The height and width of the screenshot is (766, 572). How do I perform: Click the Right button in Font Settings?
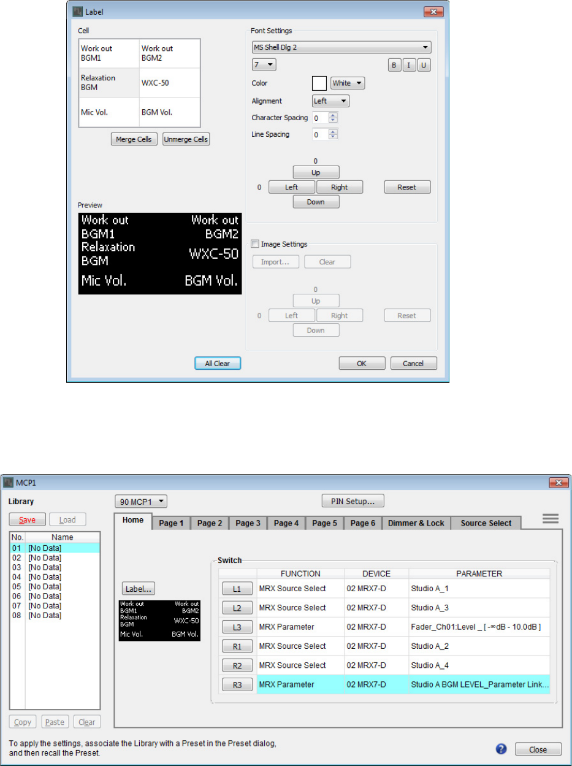340,187
